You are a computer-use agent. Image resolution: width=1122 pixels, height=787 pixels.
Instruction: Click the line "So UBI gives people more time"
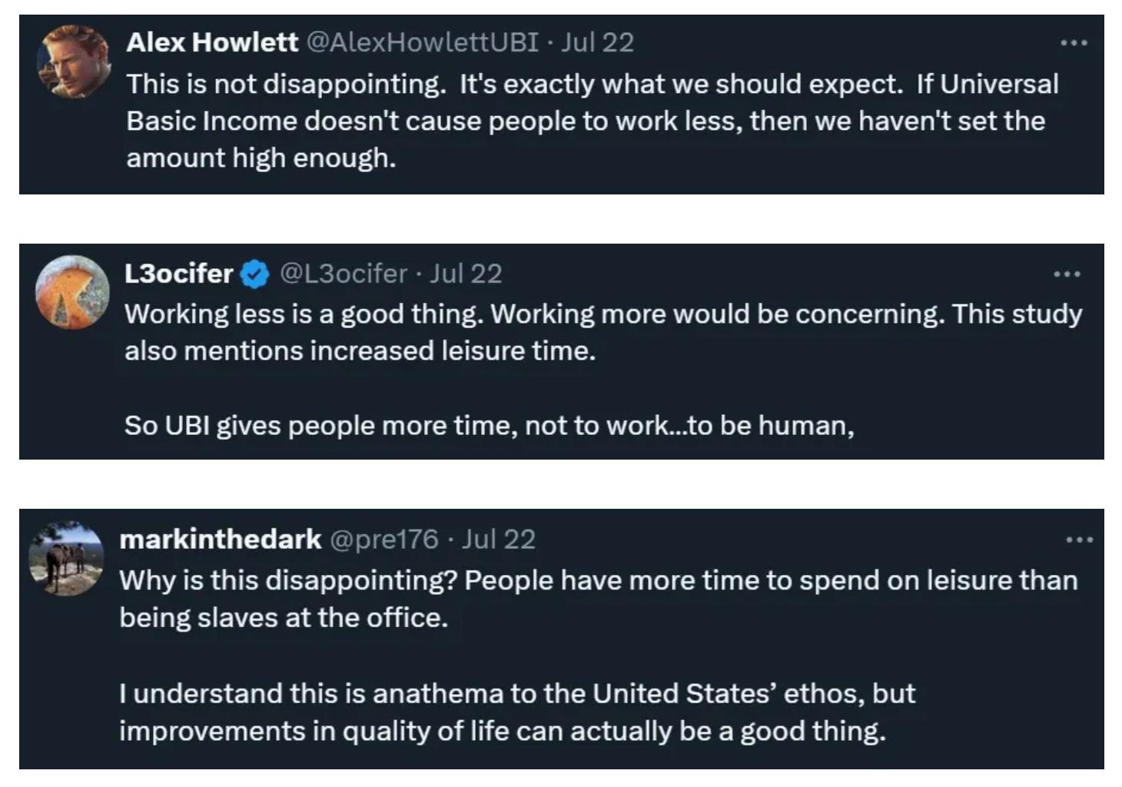[489, 426]
